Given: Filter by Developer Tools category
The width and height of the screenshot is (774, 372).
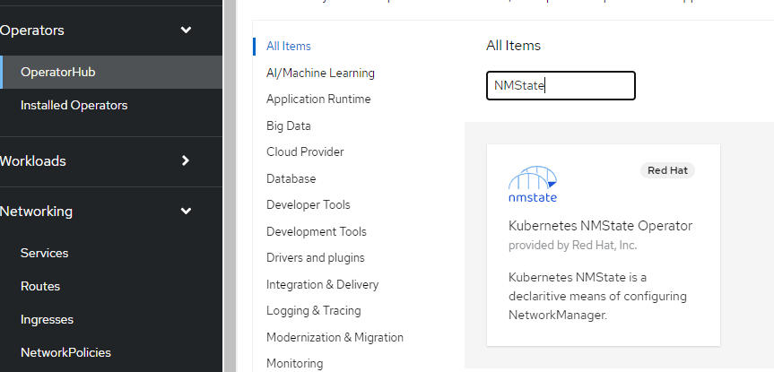Looking at the screenshot, I should click(308, 204).
